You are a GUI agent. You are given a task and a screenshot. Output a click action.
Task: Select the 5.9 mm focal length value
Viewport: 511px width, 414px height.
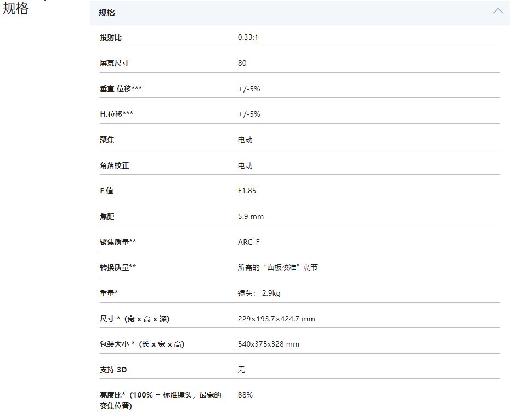[251, 216]
